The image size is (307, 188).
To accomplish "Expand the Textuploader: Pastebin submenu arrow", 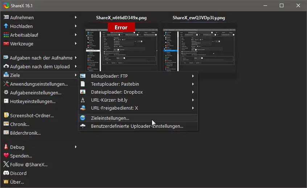I will (x=193, y=84).
